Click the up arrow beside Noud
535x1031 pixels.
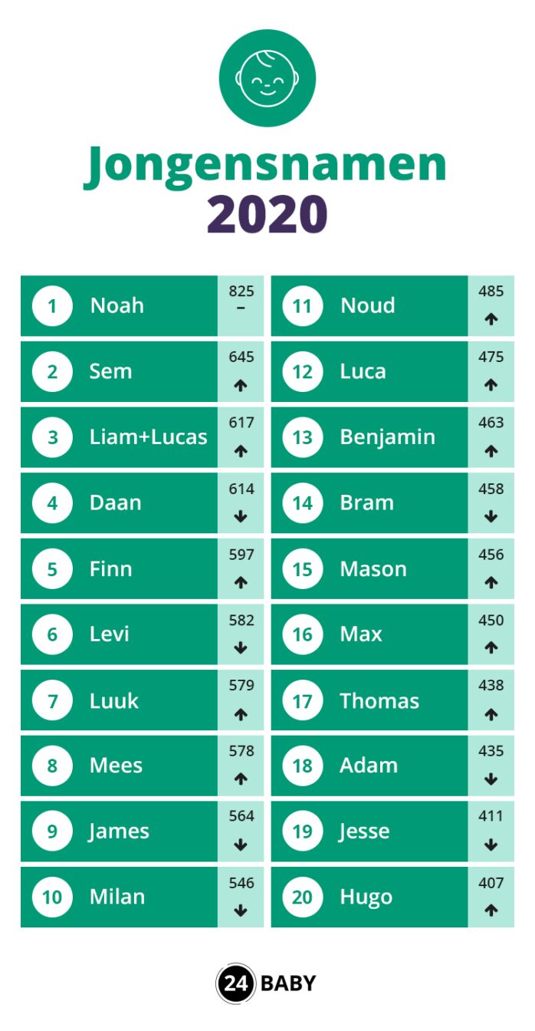(x=491, y=320)
